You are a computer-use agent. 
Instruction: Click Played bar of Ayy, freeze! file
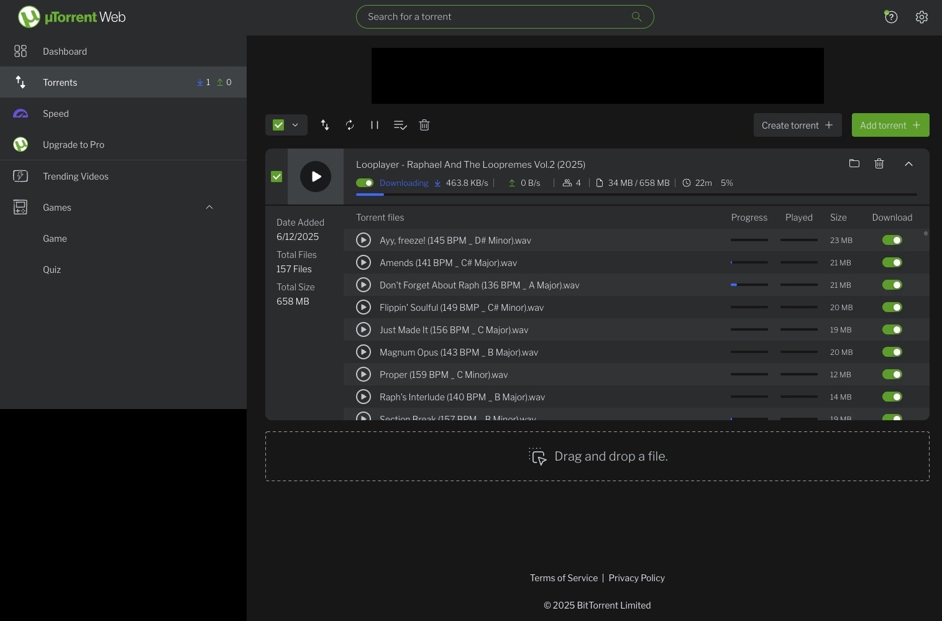coord(799,240)
